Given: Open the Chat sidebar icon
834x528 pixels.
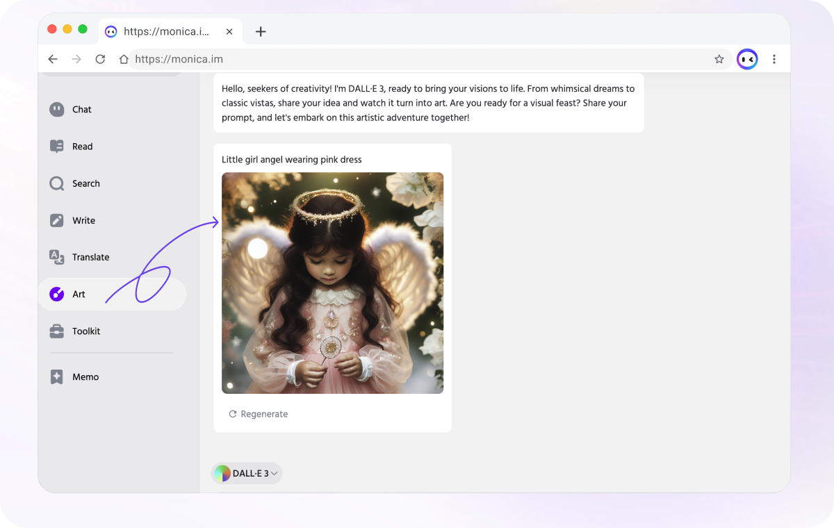Looking at the screenshot, I should point(57,109).
